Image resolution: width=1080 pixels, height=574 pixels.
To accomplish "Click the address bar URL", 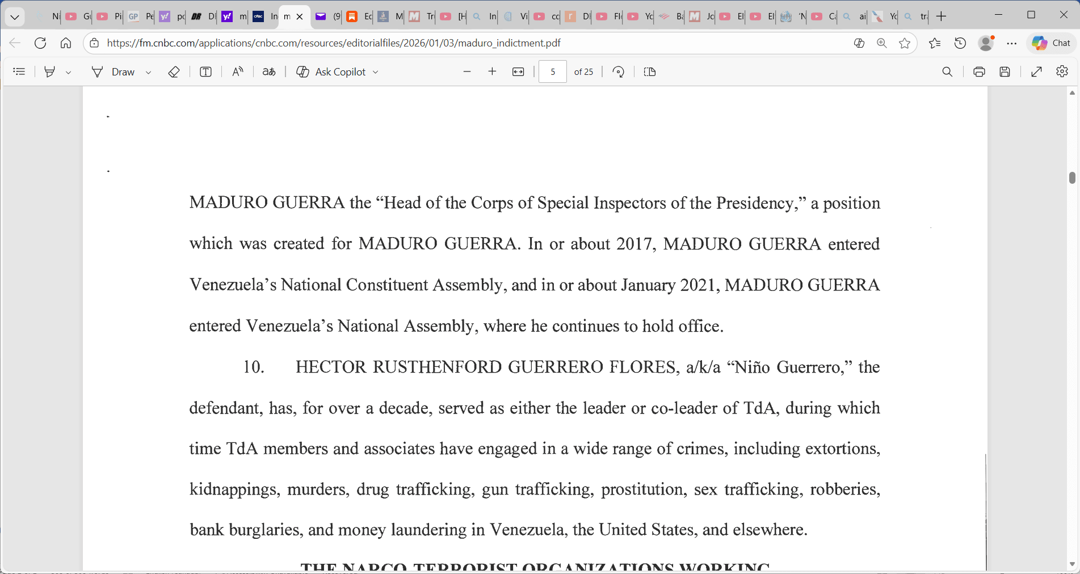I will pyautogui.click(x=334, y=43).
